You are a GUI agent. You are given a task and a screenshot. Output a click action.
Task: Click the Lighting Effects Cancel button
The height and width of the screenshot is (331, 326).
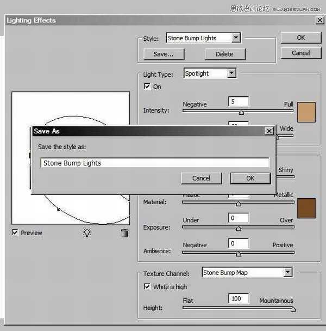point(300,53)
